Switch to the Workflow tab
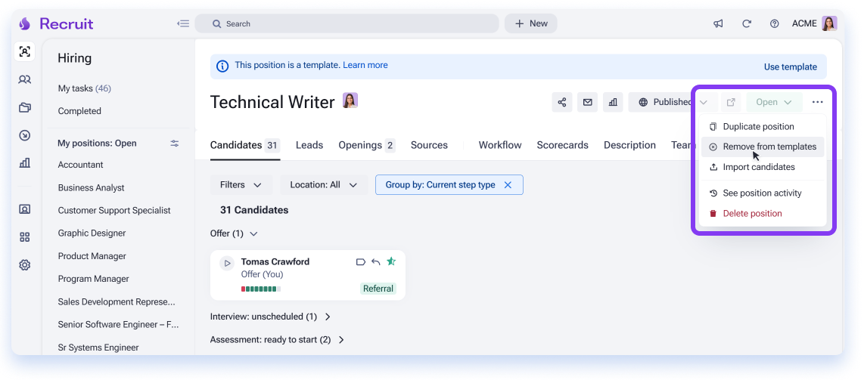The width and height of the screenshot is (864, 380). tap(500, 146)
